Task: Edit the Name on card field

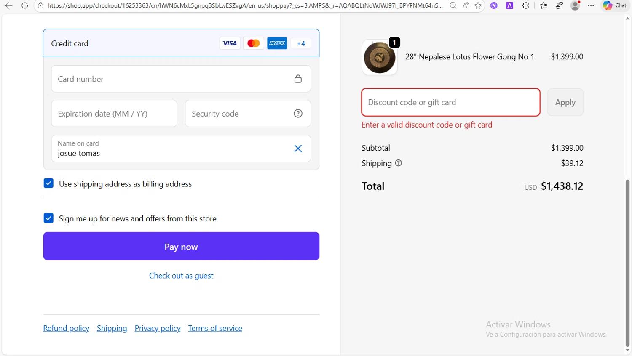Action: (x=181, y=148)
